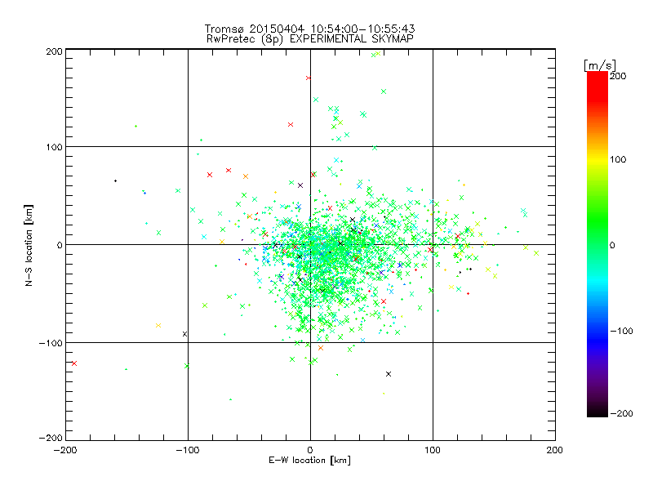Click the x-axis tick label '-100'
653x490 pixels.
tap(188, 450)
